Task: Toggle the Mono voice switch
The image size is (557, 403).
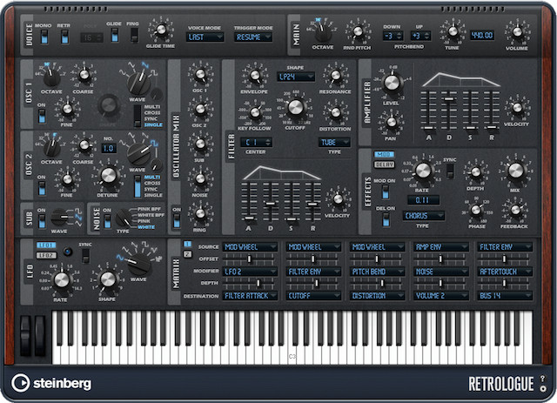Action: point(44,37)
